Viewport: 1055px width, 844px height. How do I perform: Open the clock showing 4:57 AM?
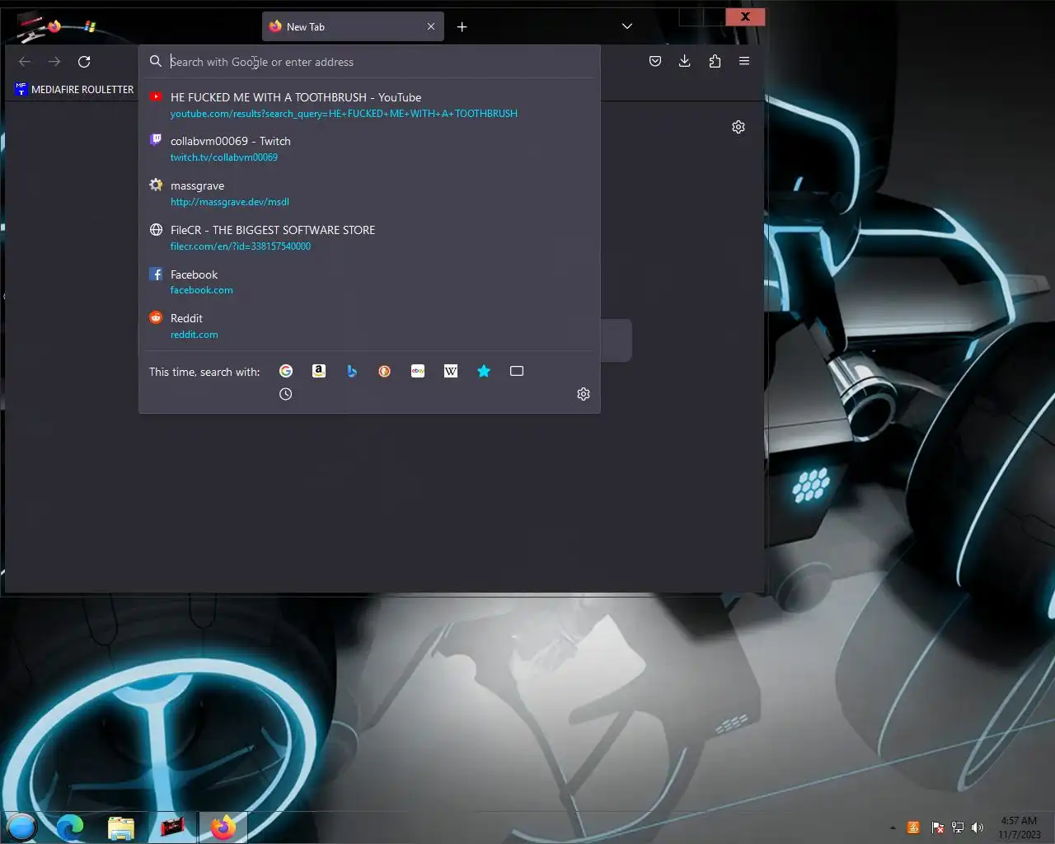pos(1019,828)
